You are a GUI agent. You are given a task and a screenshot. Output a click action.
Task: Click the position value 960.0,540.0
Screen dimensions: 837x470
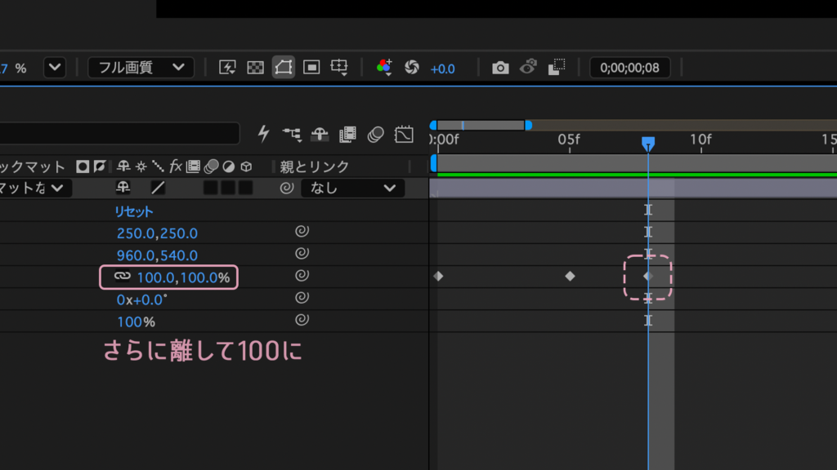pyautogui.click(x=157, y=255)
